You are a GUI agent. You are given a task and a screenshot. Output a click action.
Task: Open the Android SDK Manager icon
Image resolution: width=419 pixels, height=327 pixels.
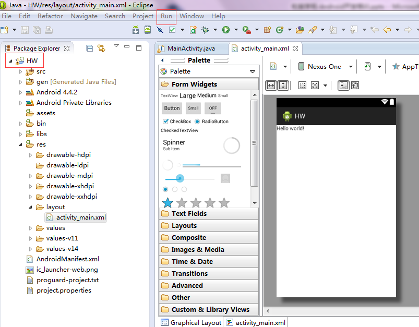(x=136, y=30)
